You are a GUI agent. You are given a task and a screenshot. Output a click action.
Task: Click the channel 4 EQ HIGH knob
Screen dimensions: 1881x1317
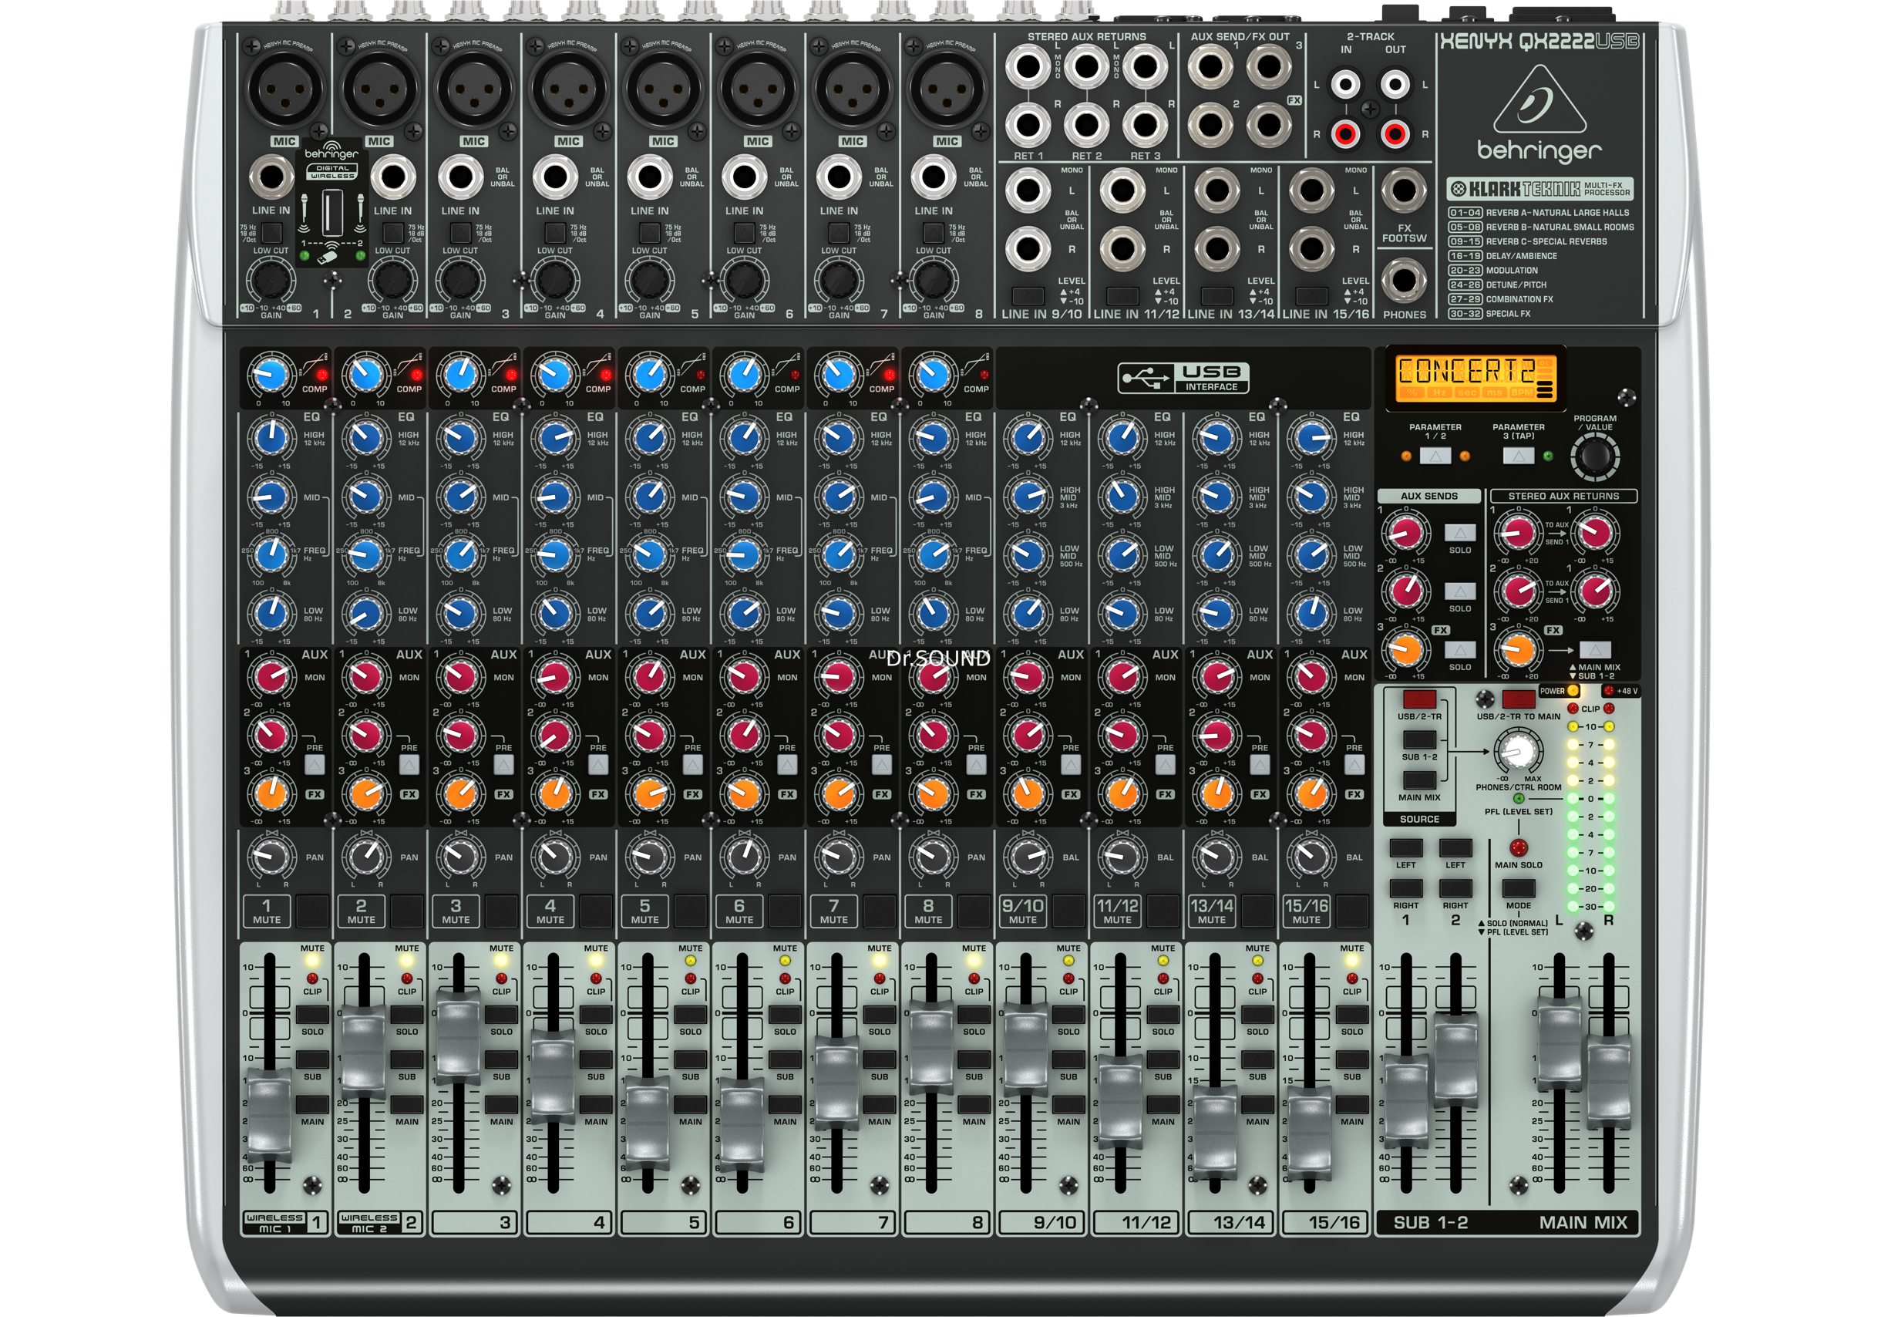pos(554,438)
